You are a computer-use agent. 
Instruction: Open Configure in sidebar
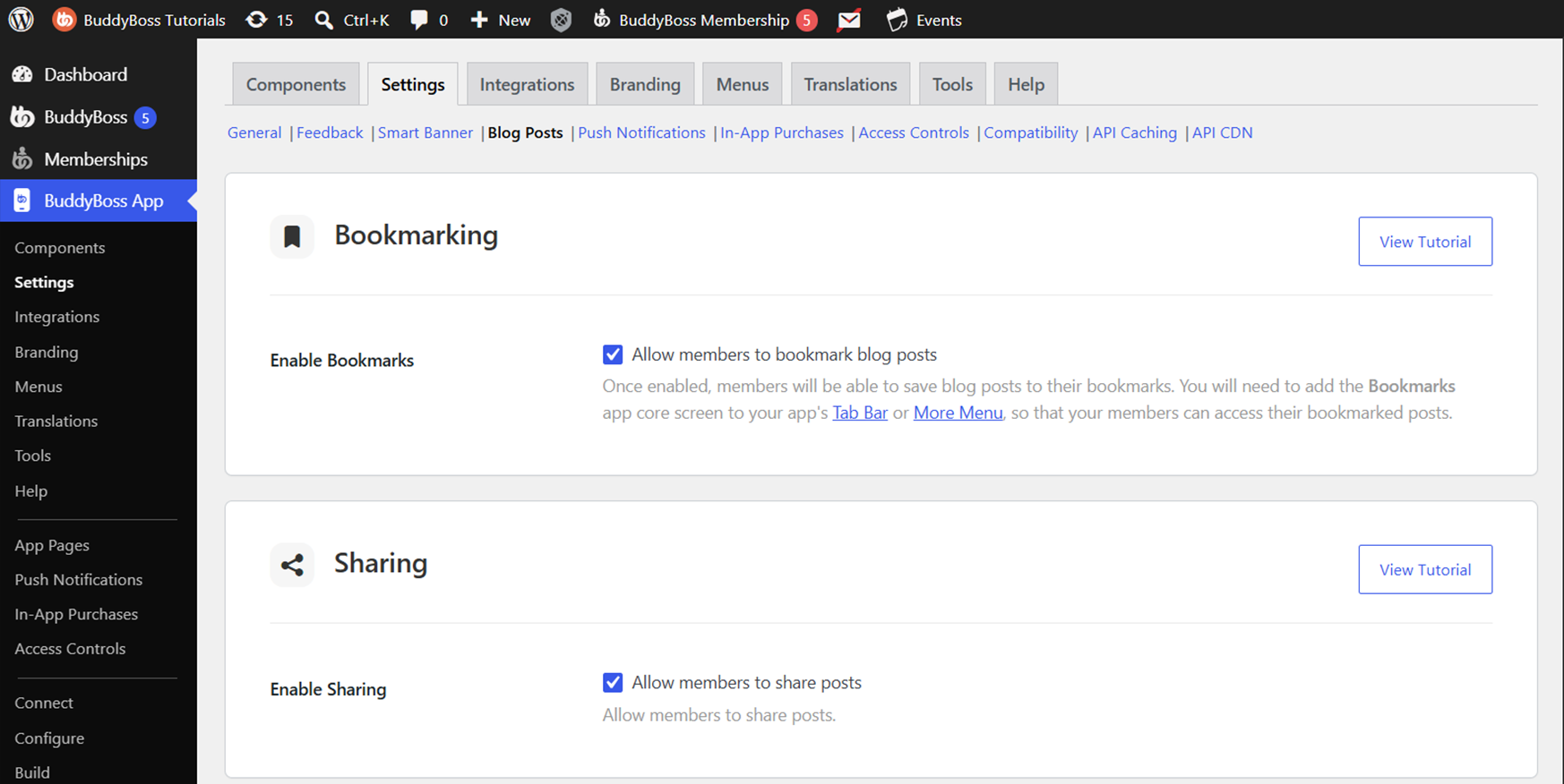coord(49,738)
